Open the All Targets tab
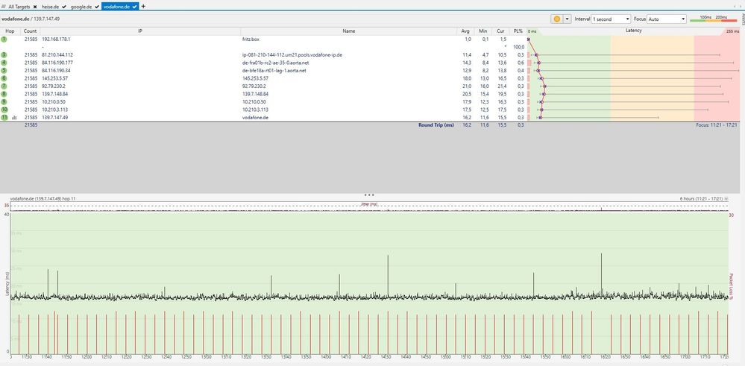The height and width of the screenshot is (366, 745). pyautogui.click(x=19, y=6)
